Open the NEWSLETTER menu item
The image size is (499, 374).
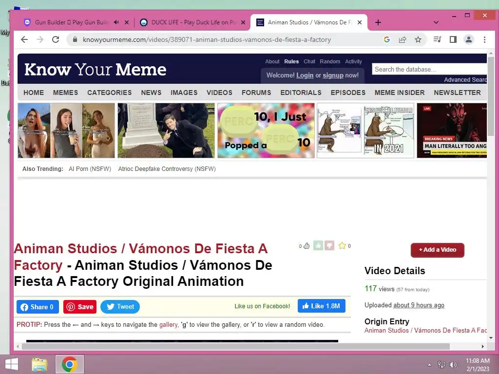click(x=457, y=93)
